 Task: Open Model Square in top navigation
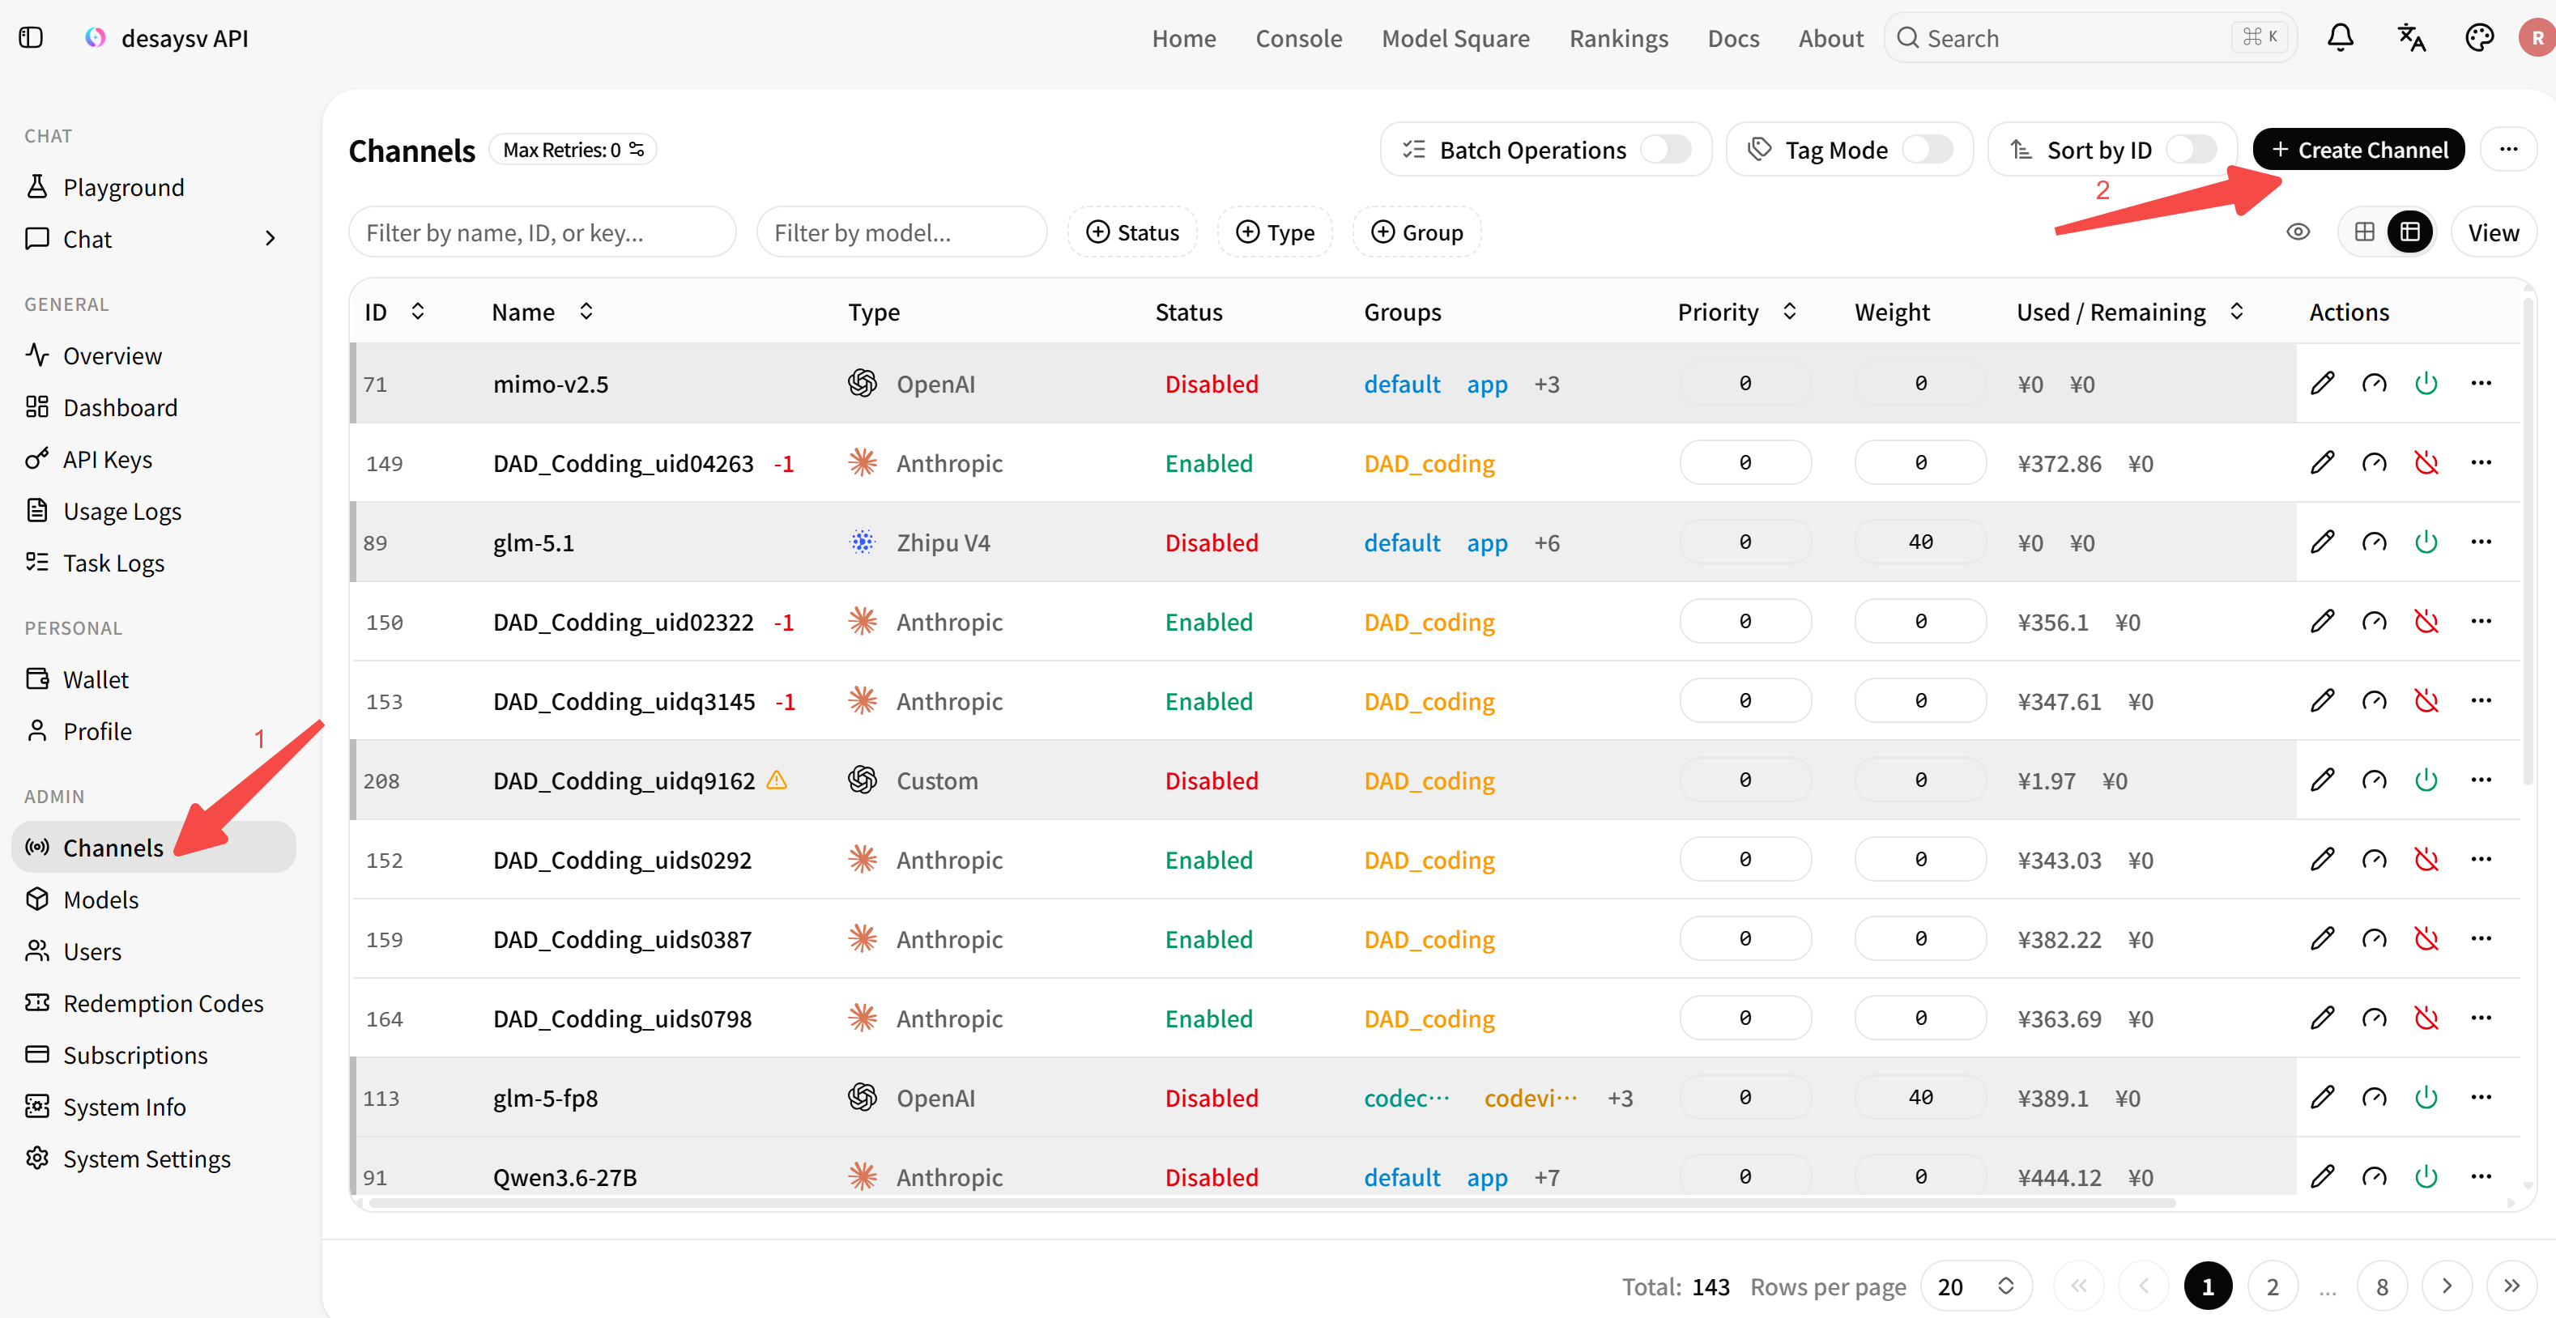tap(1455, 38)
